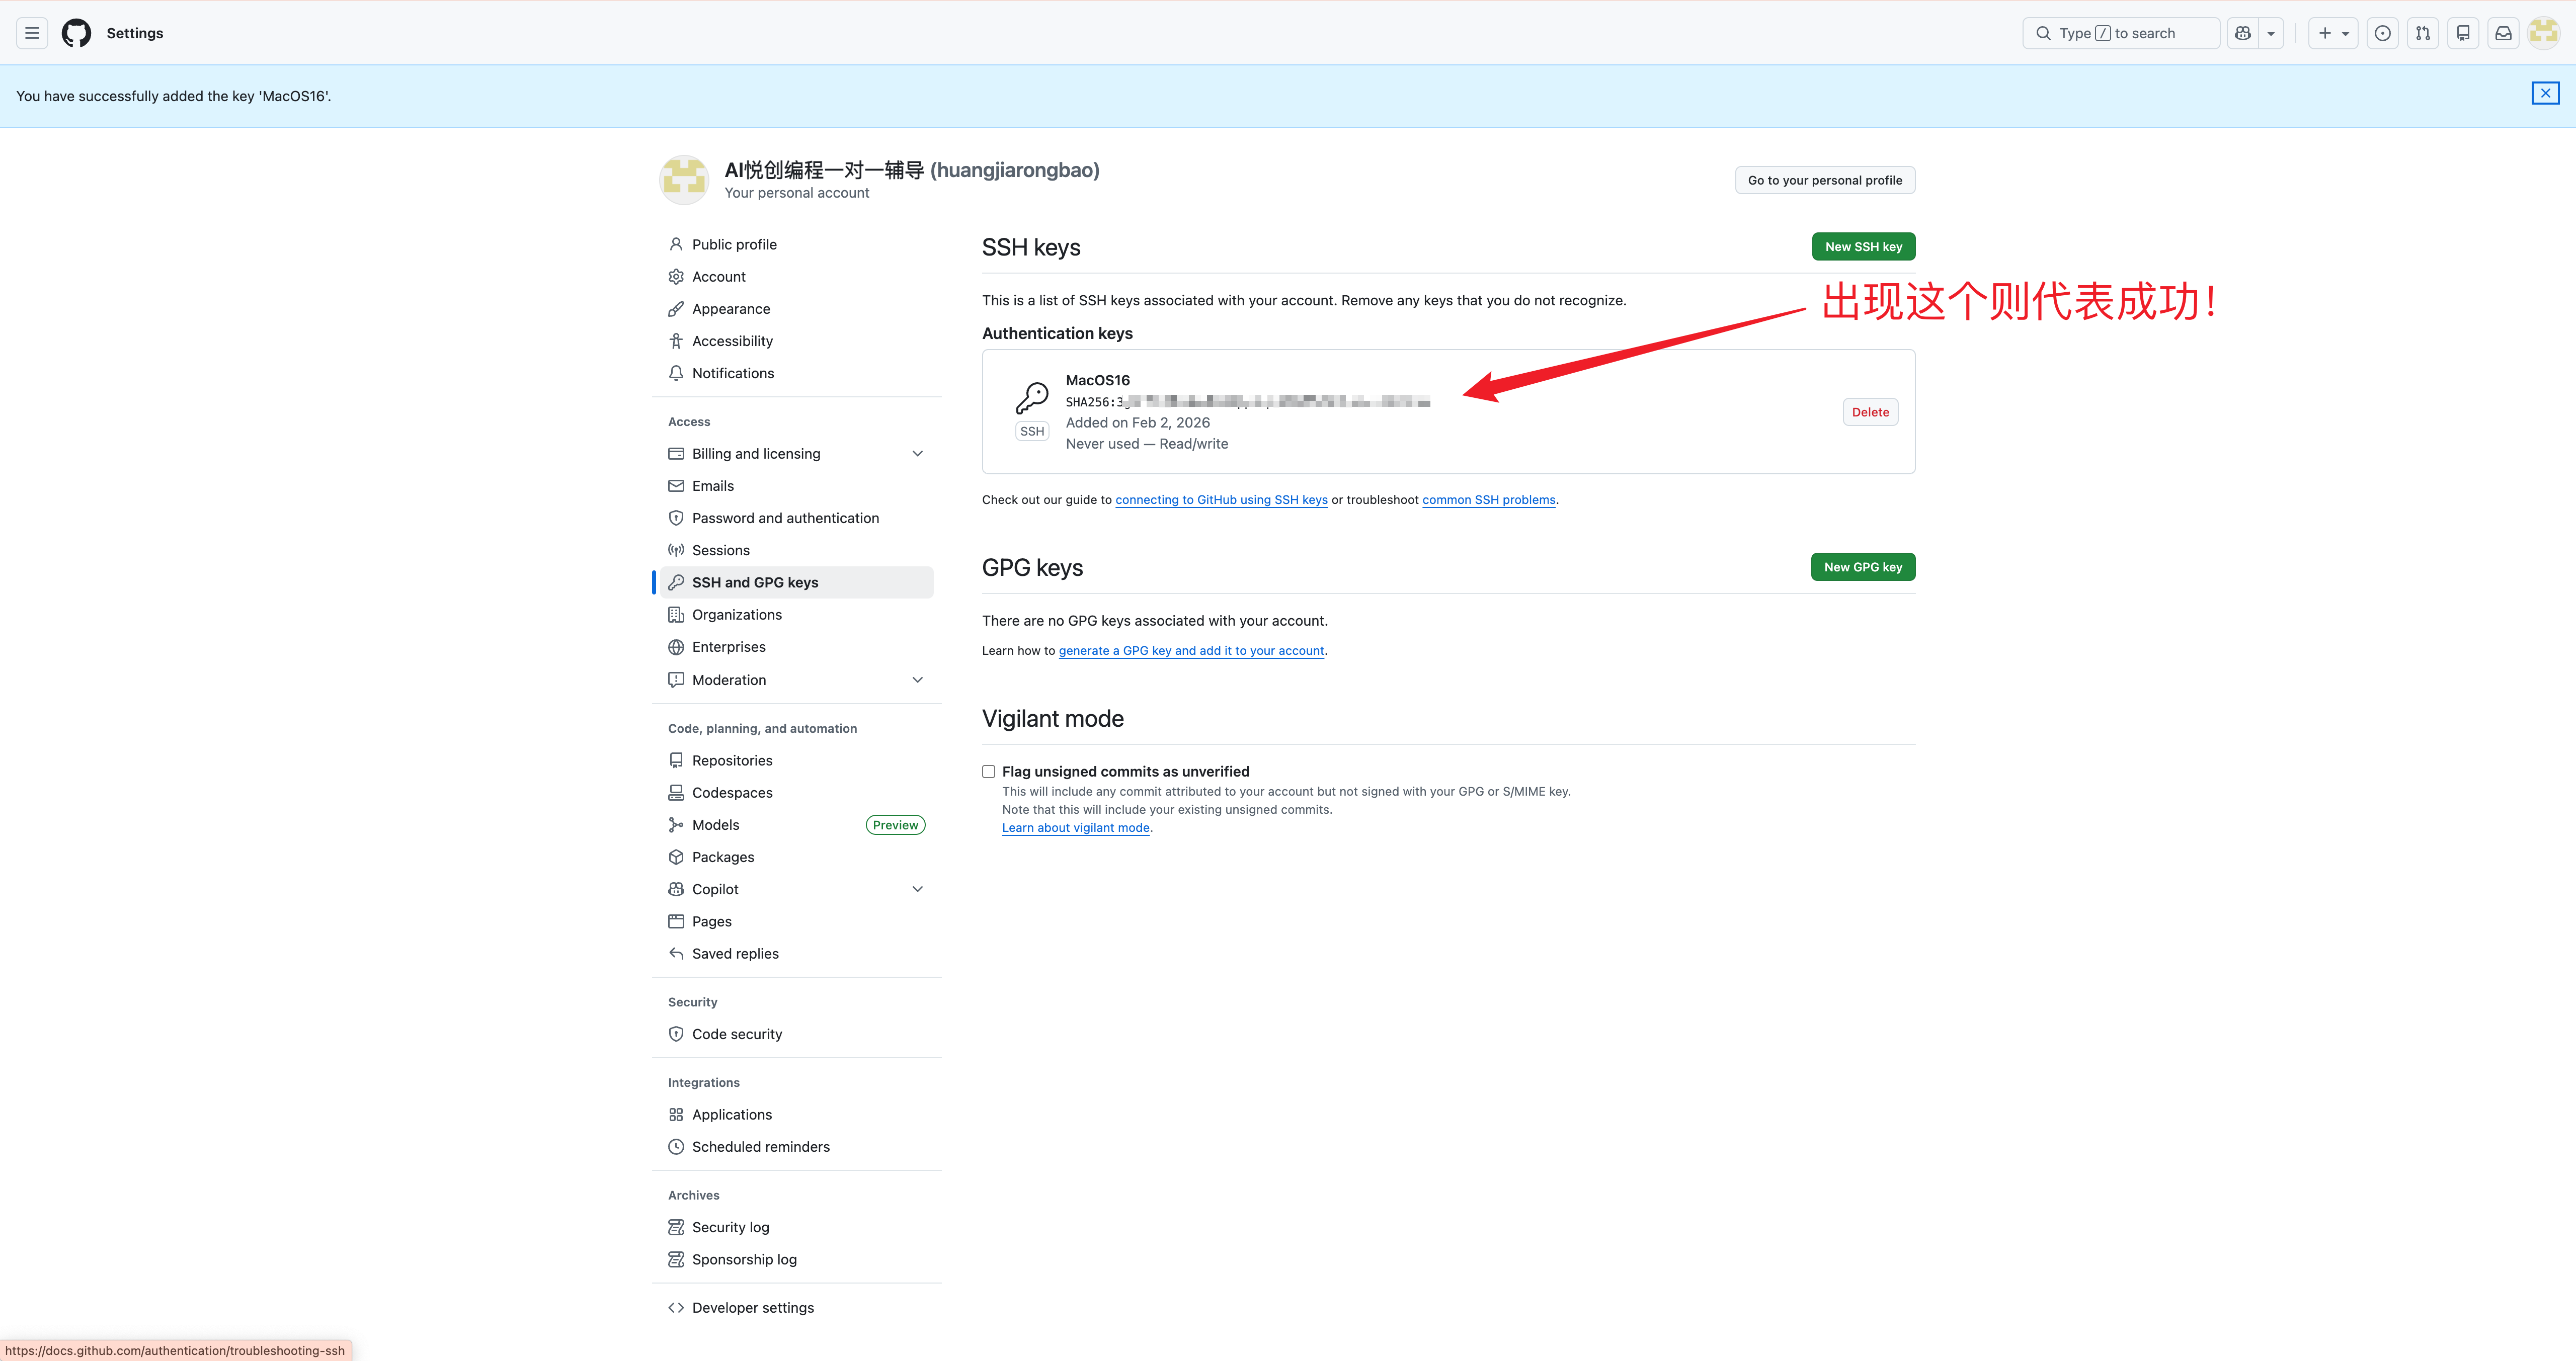Viewport: 2576px width, 1361px height.
Task: Open the Issues icon in the header
Action: [x=2383, y=33]
